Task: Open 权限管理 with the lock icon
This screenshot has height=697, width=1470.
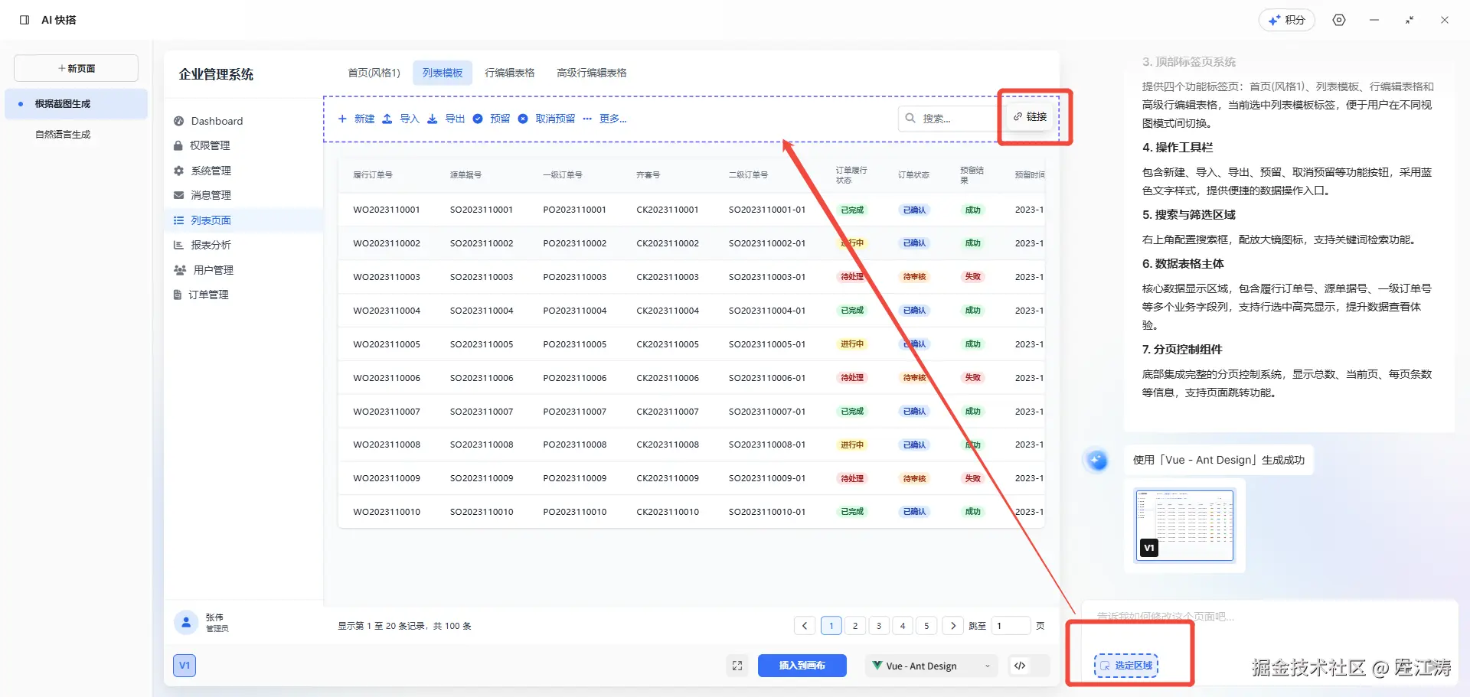Action: coord(202,145)
